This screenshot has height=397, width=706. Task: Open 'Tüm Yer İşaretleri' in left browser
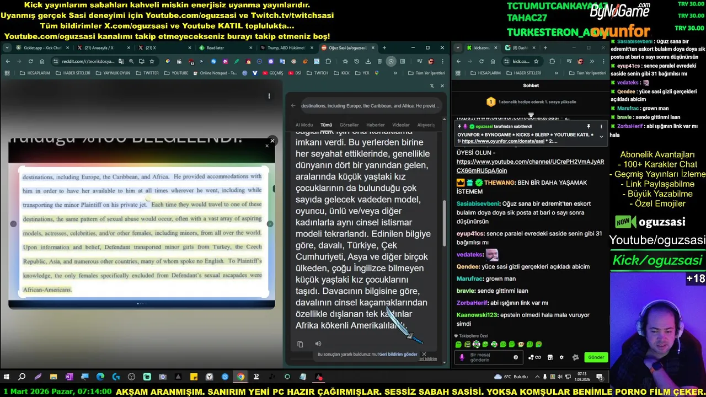pos(426,73)
